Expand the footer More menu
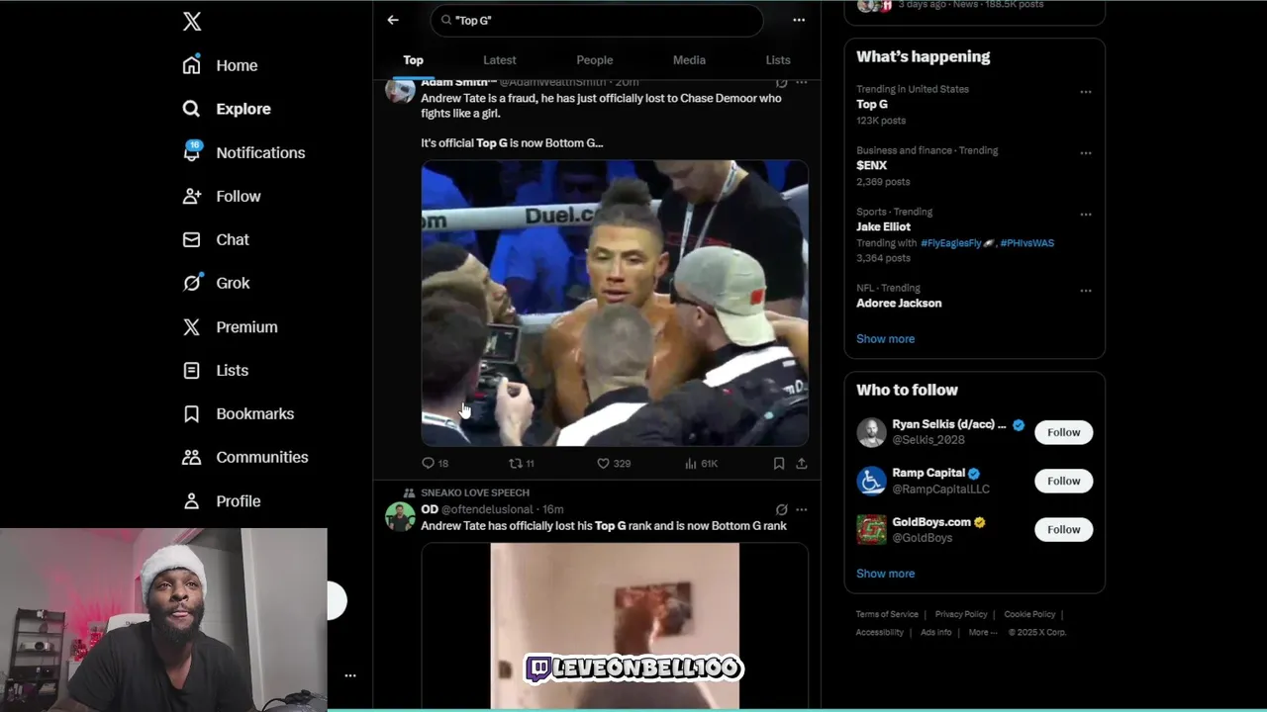This screenshot has width=1267, height=712. 983,632
